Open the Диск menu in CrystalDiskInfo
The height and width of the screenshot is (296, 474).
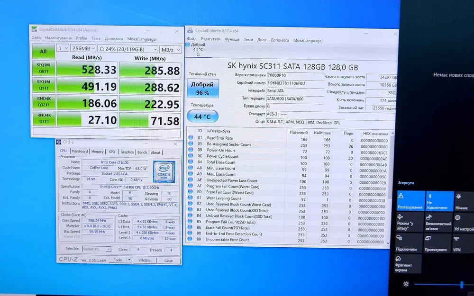(x=262, y=40)
